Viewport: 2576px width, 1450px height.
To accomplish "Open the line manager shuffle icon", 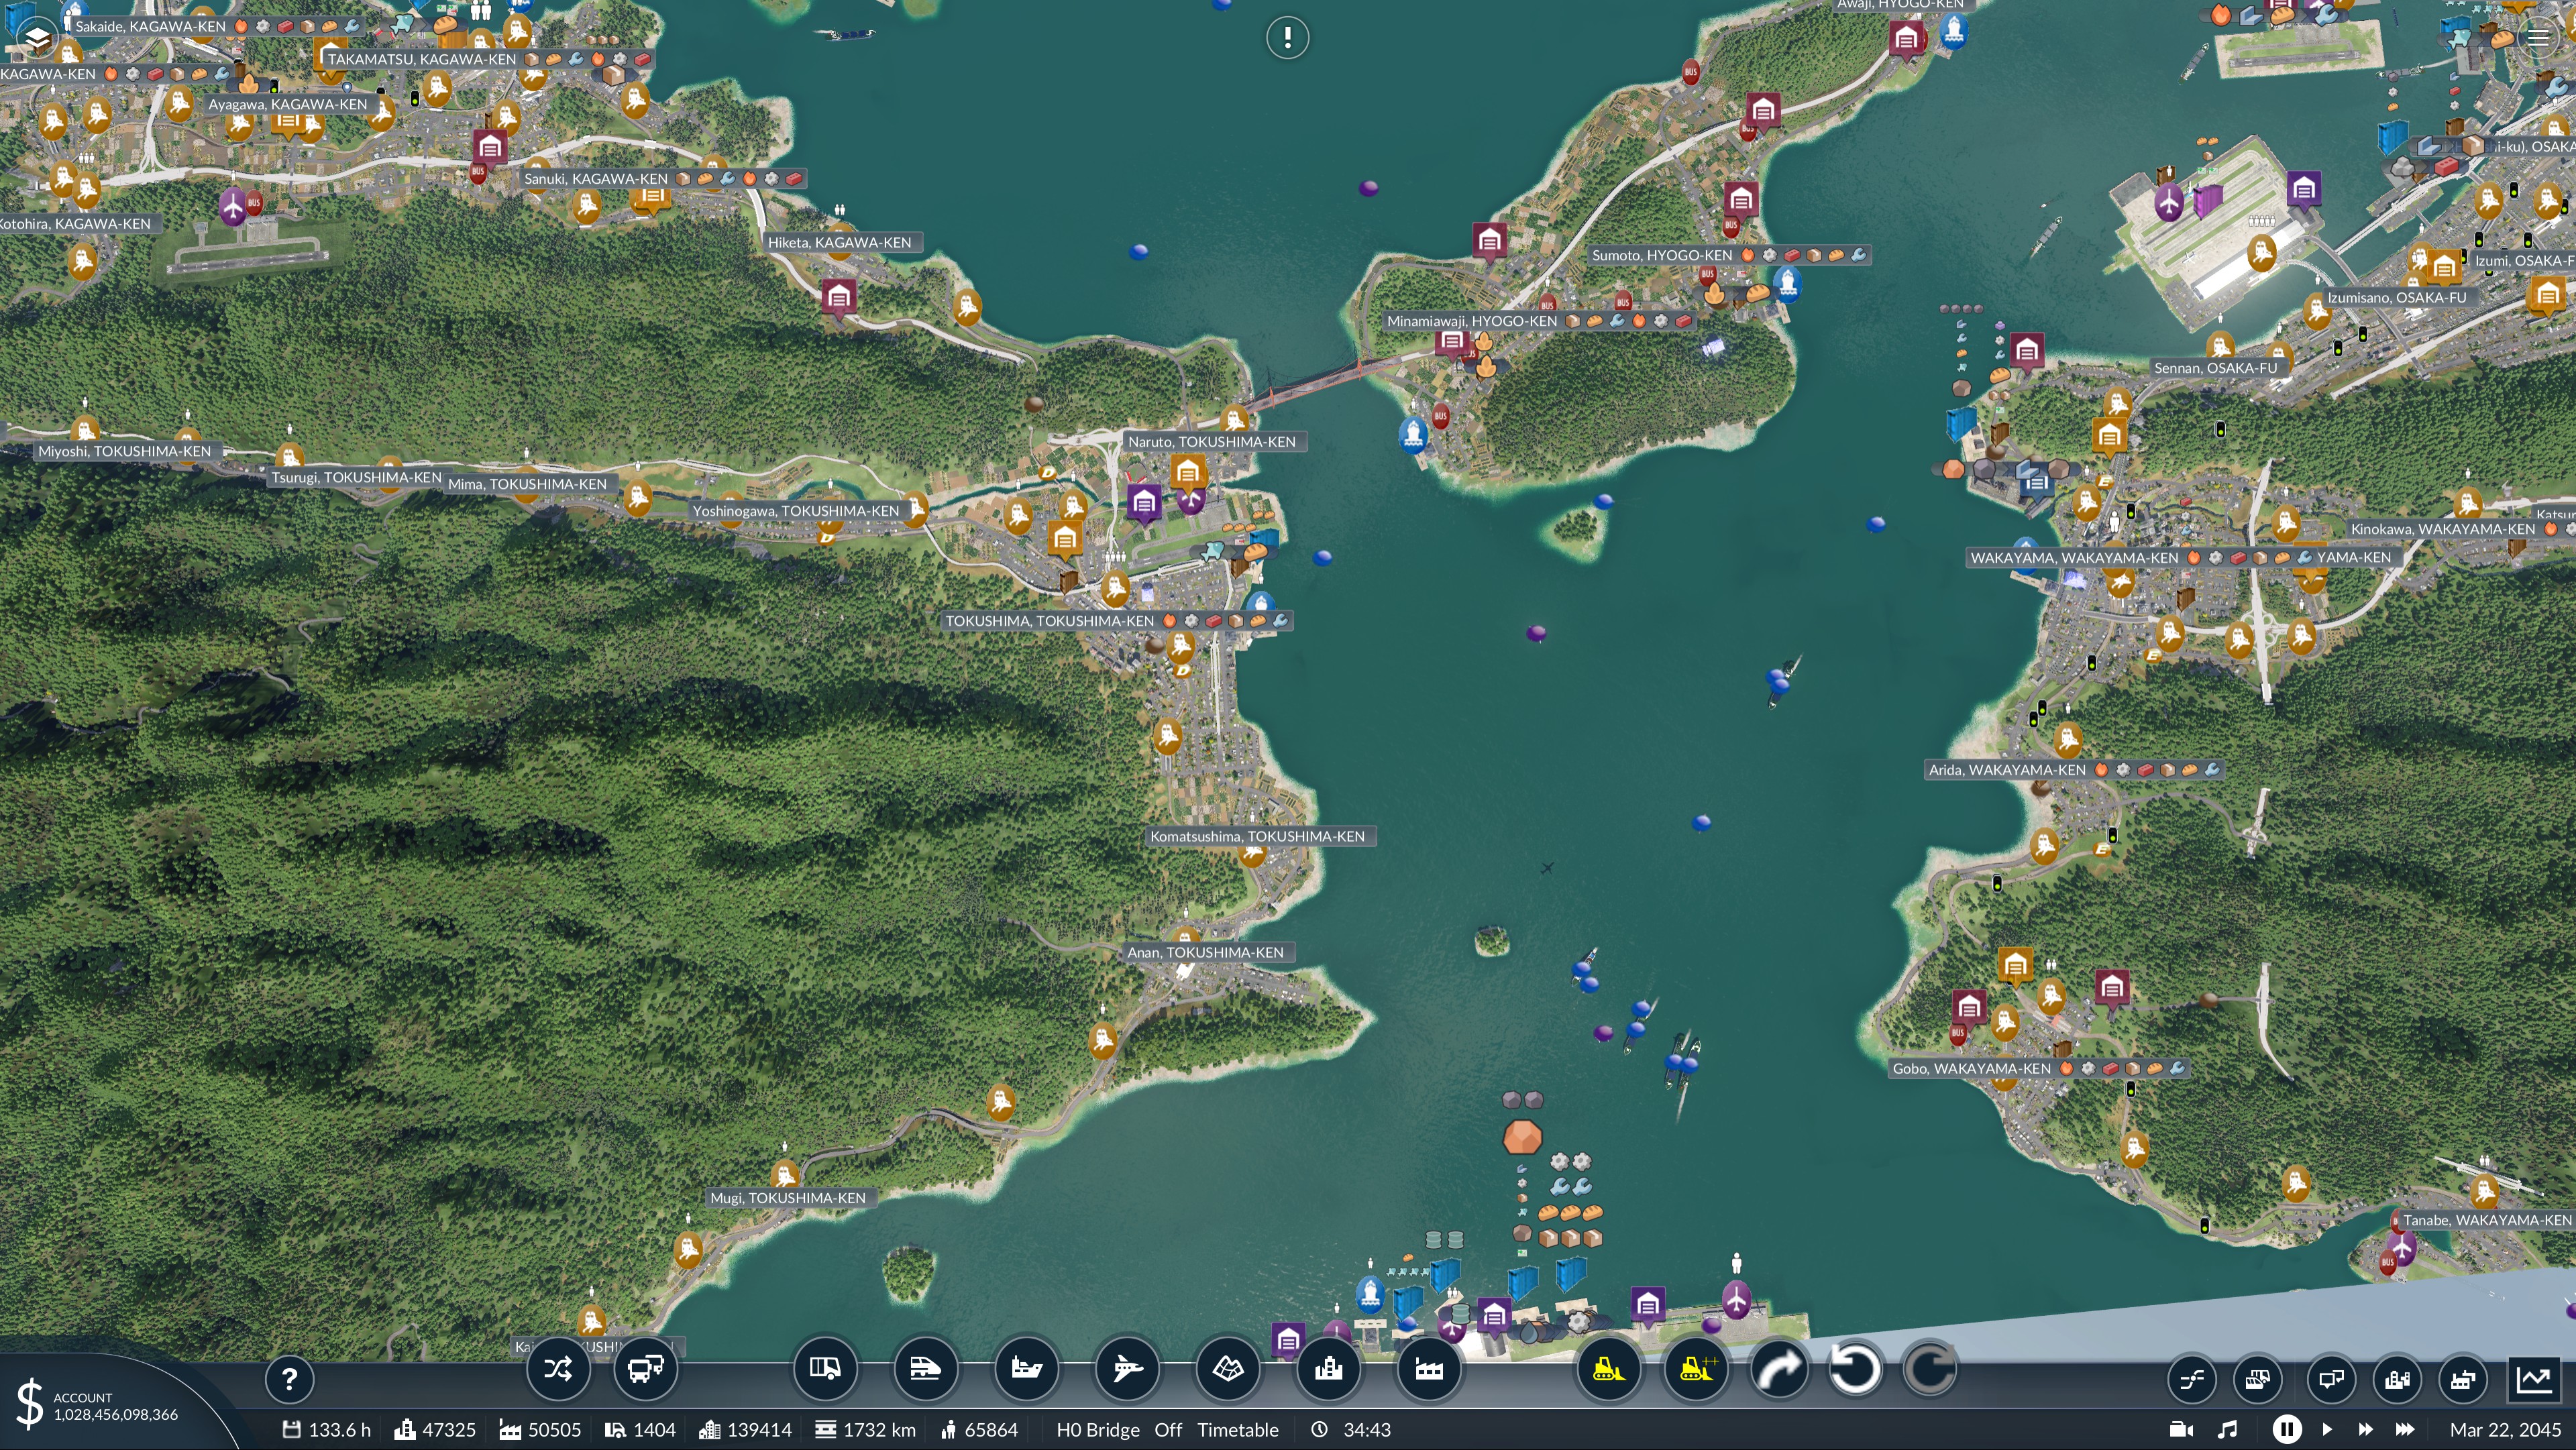I will [558, 1369].
